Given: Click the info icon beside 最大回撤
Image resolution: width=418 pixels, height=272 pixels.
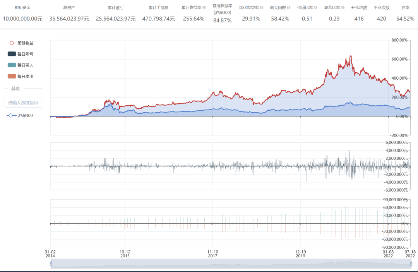Looking at the screenshot, I should pyautogui.click(x=289, y=7).
